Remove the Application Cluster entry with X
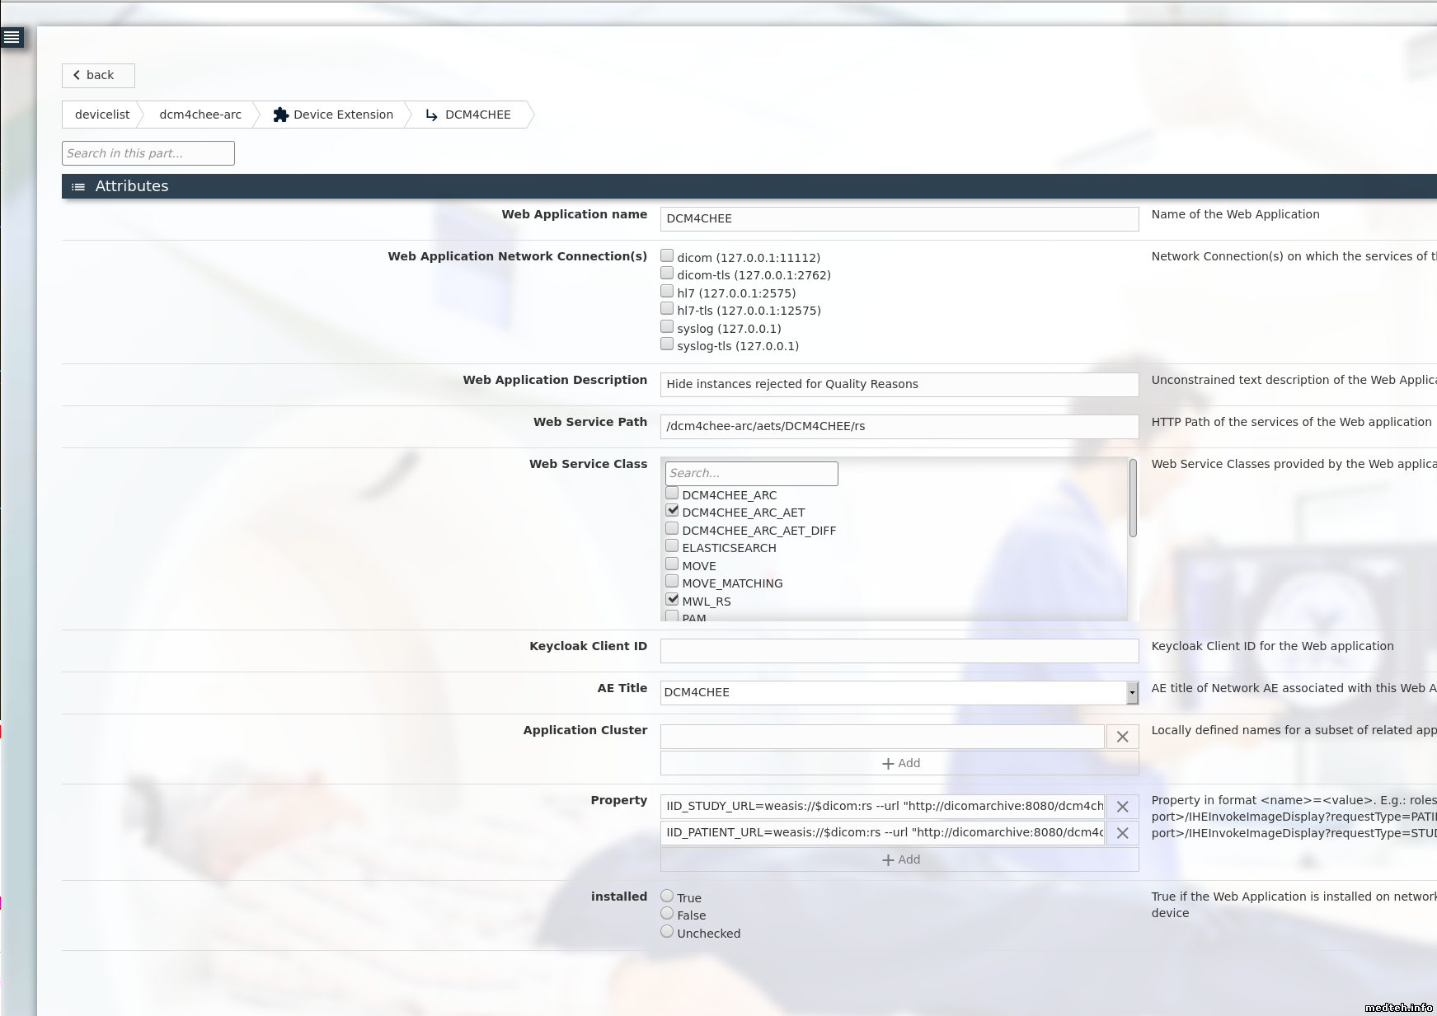The width and height of the screenshot is (1437, 1016). (1122, 737)
